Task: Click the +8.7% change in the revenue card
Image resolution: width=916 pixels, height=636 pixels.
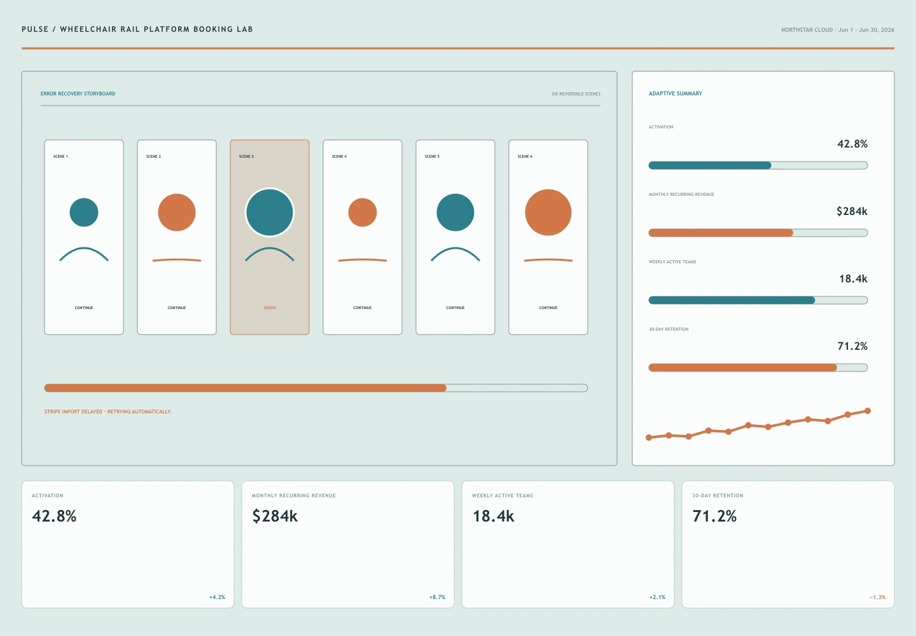Action: pos(437,597)
